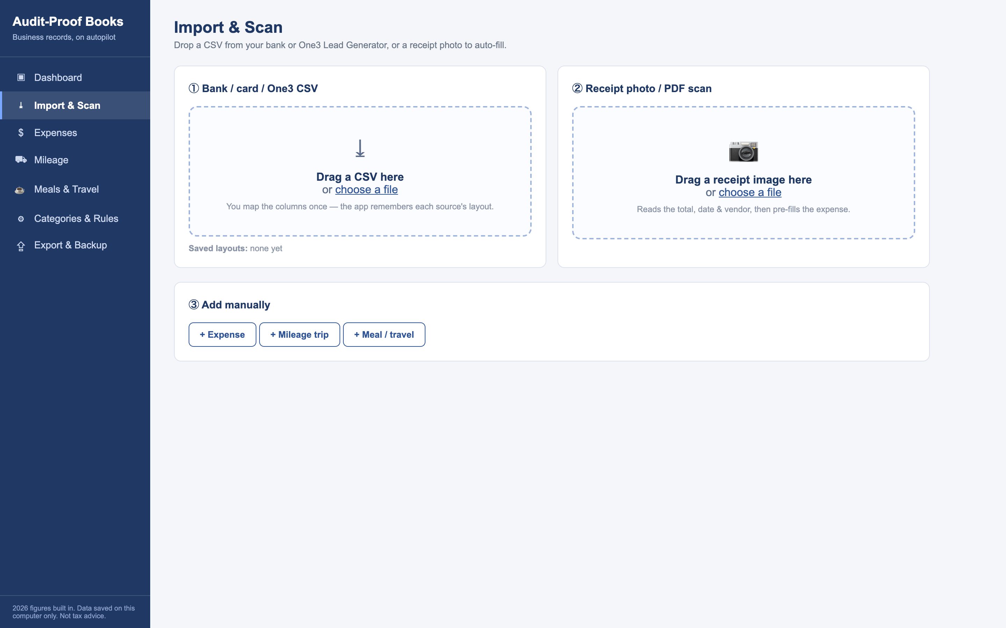The width and height of the screenshot is (1006, 628).
Task: Open Categories & Rules
Action: pos(75,218)
